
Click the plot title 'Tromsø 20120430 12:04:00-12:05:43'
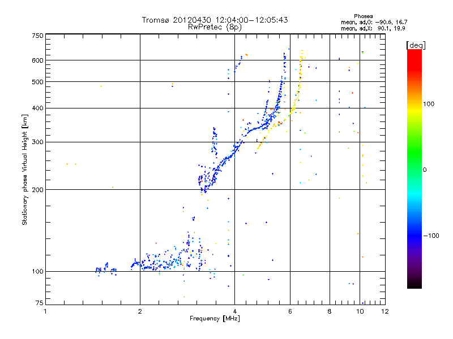[x=215, y=20]
